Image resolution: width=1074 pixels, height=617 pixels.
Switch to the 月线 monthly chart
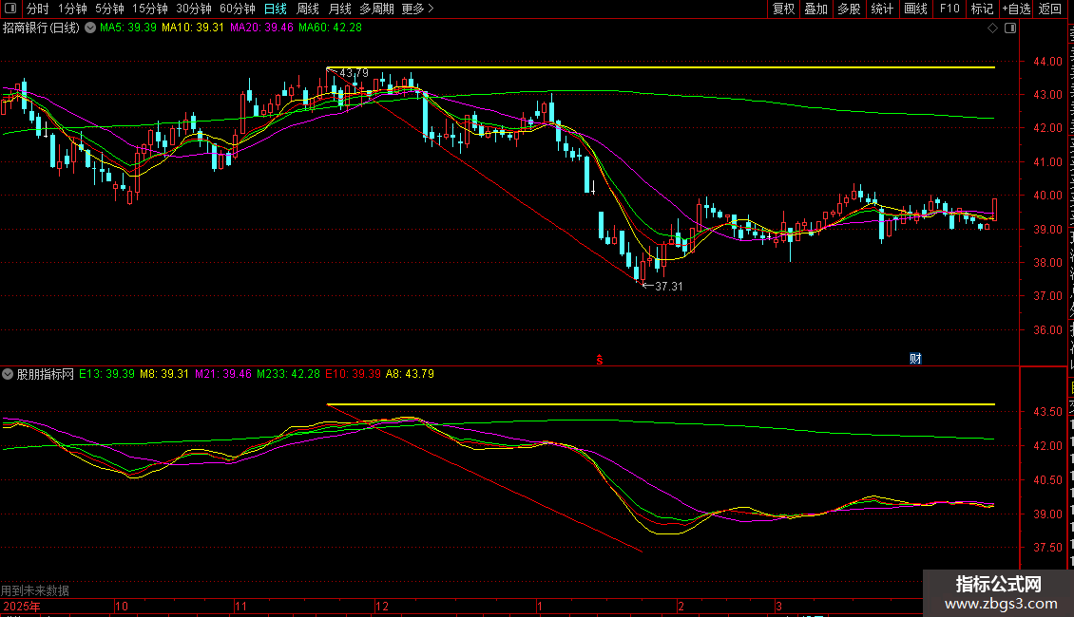(x=339, y=9)
